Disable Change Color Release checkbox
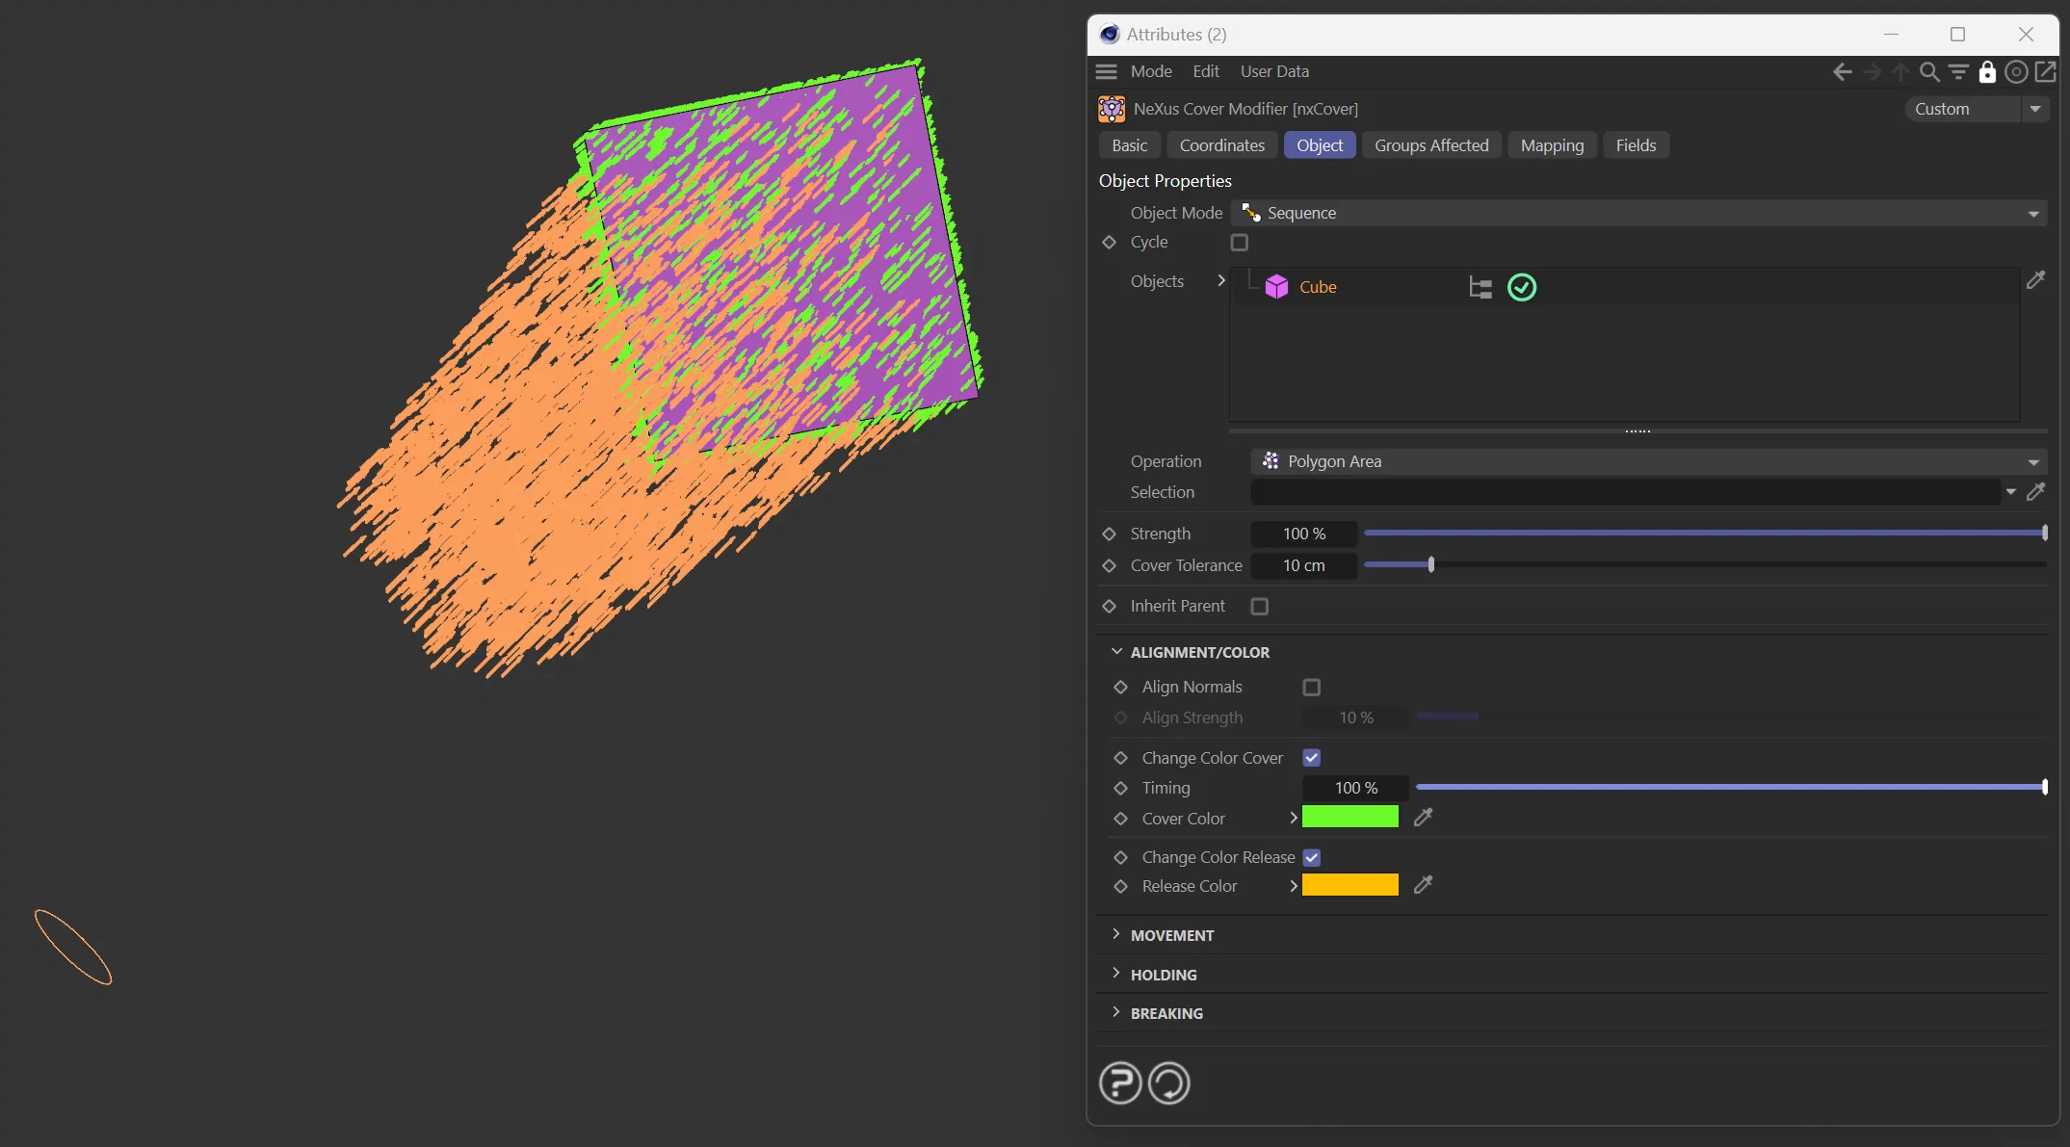 pyautogui.click(x=1312, y=857)
